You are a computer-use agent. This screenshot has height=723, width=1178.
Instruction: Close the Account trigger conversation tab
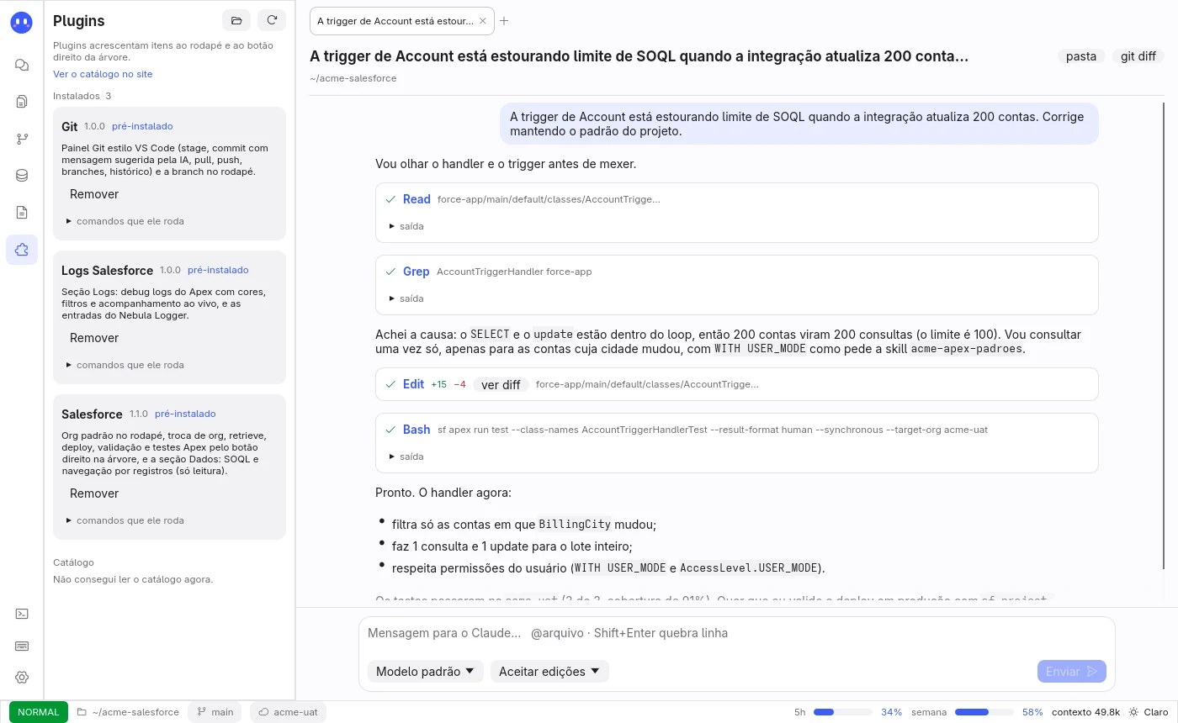tap(482, 21)
